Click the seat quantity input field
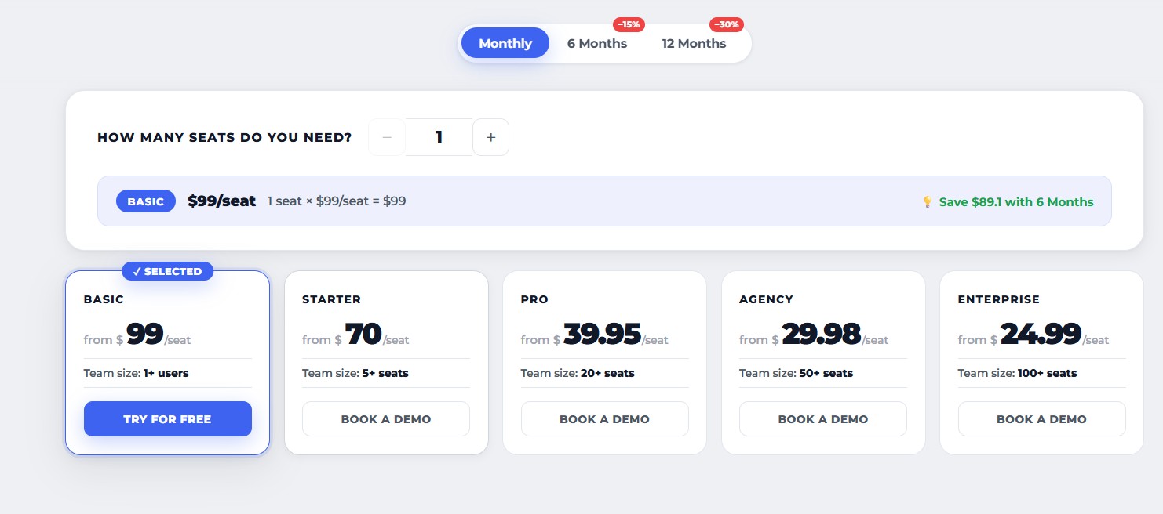 [x=439, y=136]
